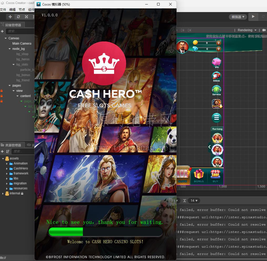
Task: Click the CashHero download icon in scene
Action: (217, 104)
